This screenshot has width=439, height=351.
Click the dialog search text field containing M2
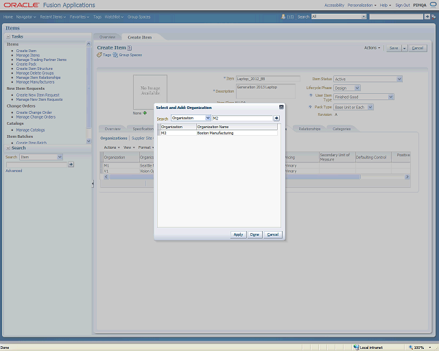242,118
